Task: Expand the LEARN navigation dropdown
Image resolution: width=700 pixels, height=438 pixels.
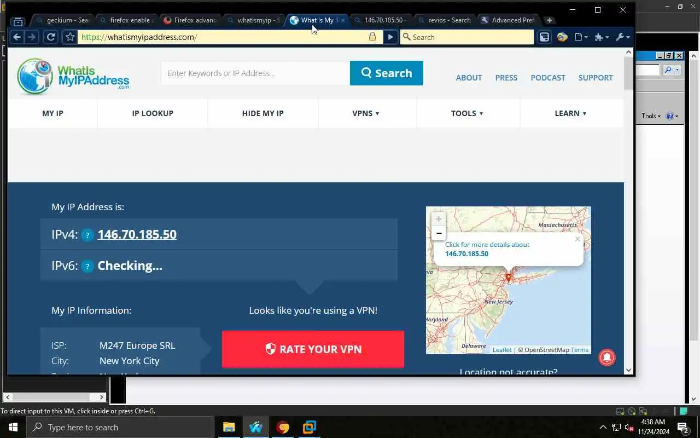Action: tap(570, 113)
